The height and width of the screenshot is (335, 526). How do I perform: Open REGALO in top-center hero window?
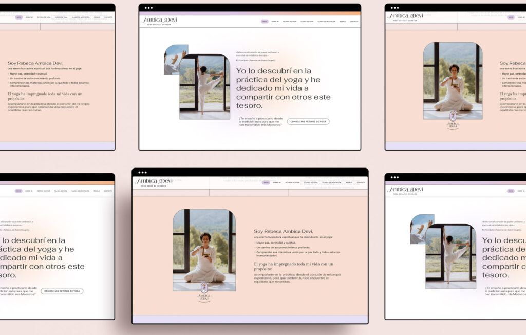tap(343, 21)
